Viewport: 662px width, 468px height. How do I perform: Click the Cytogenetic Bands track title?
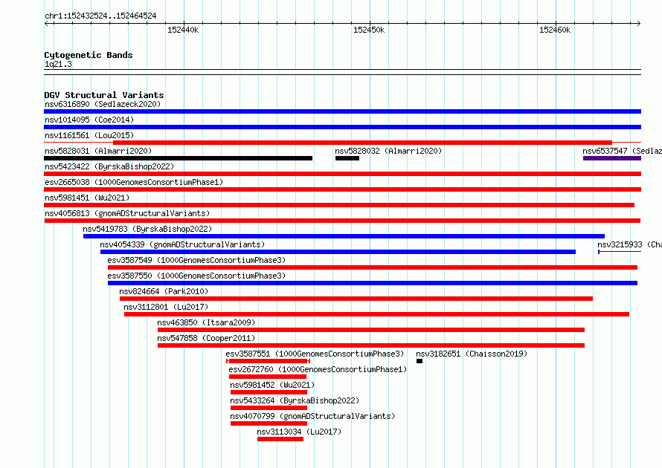89,55
